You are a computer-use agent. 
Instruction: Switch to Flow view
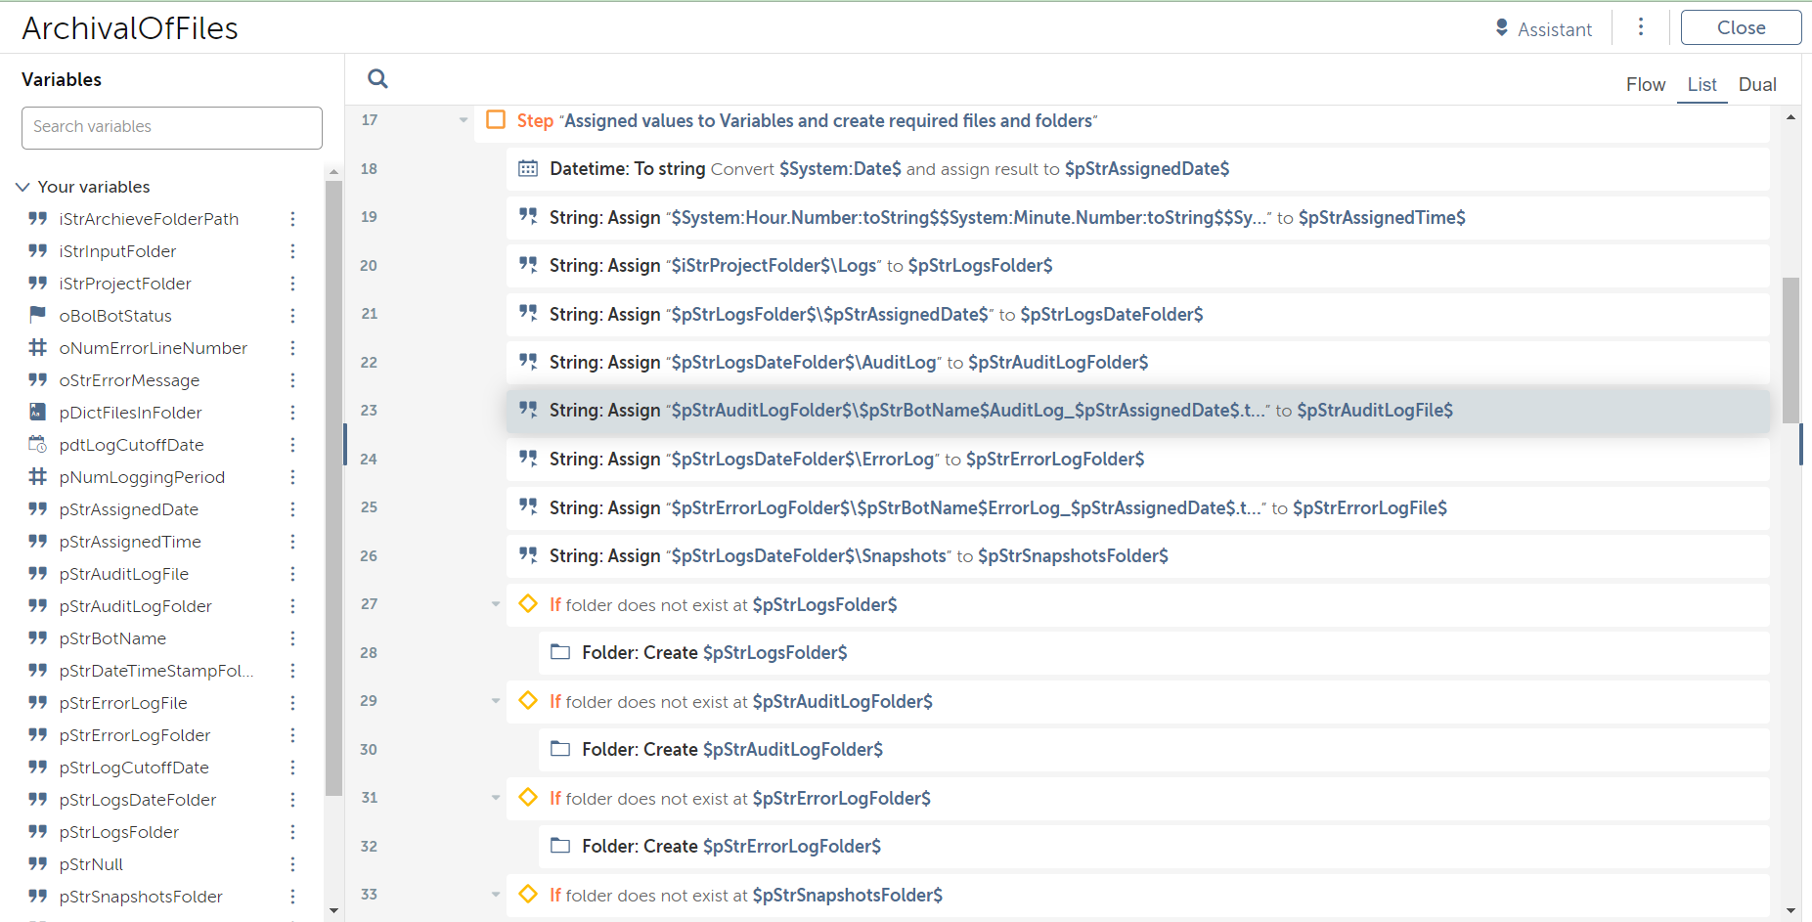tap(1645, 85)
